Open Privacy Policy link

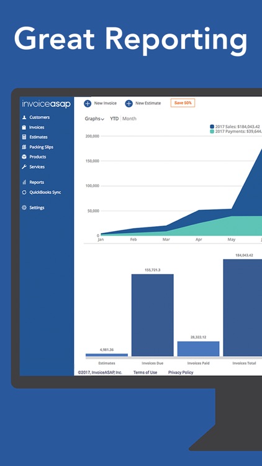[x=181, y=372]
